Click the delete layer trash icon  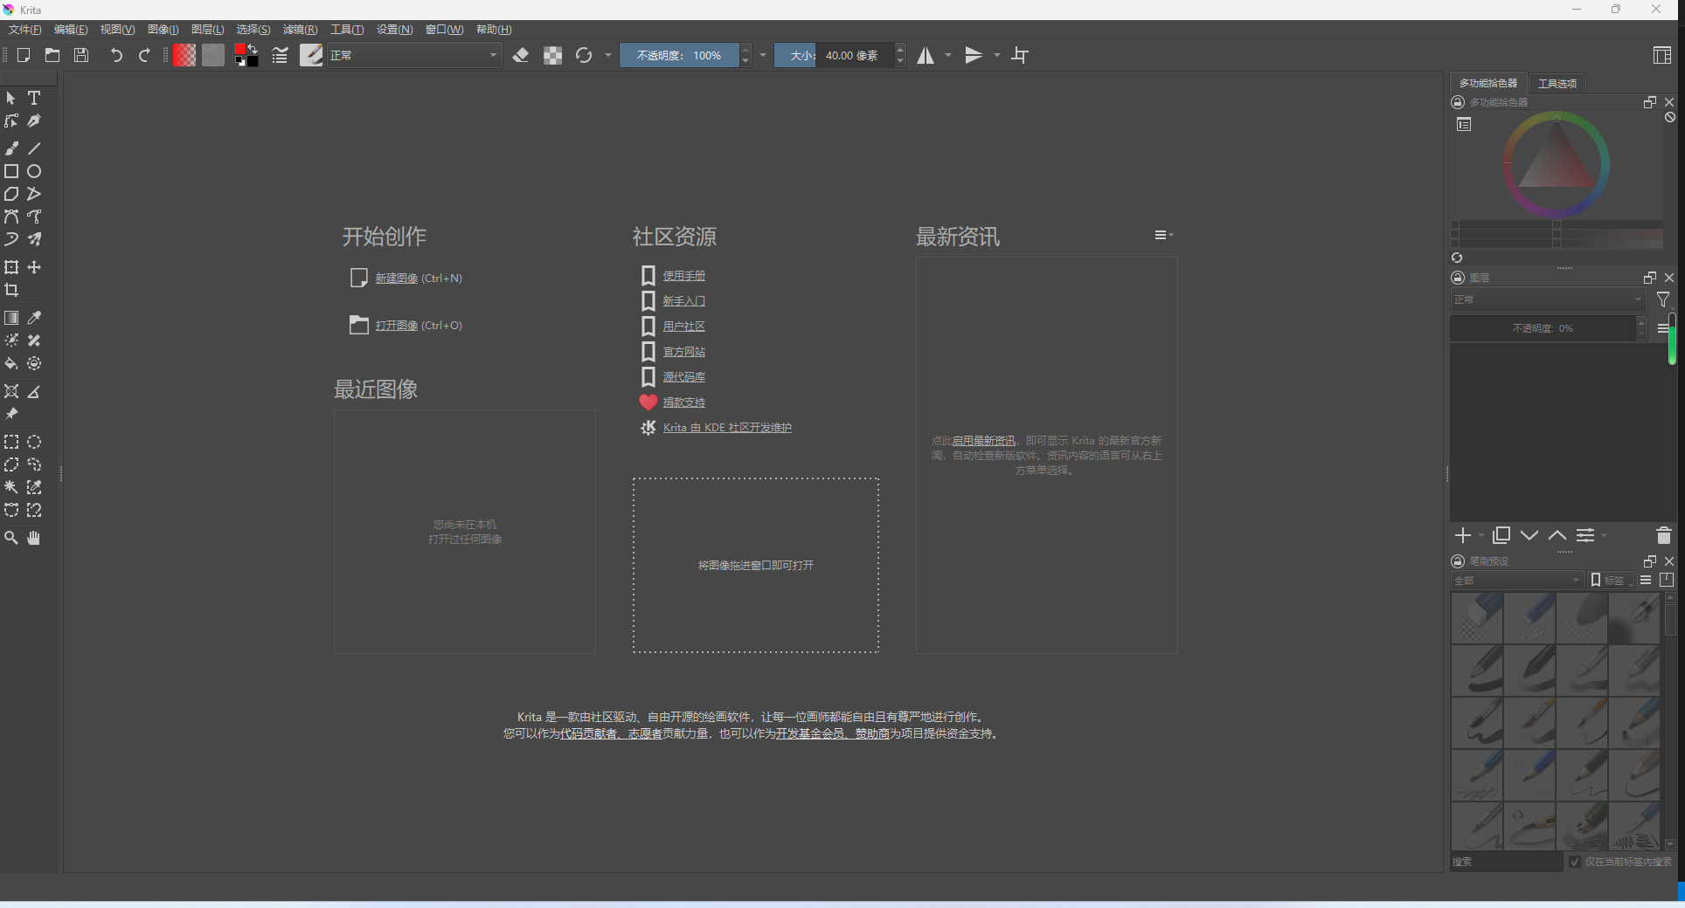[1663, 535]
